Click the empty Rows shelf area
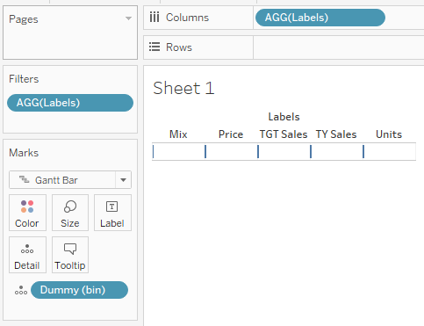This screenshot has width=424, height=326. click(339, 47)
